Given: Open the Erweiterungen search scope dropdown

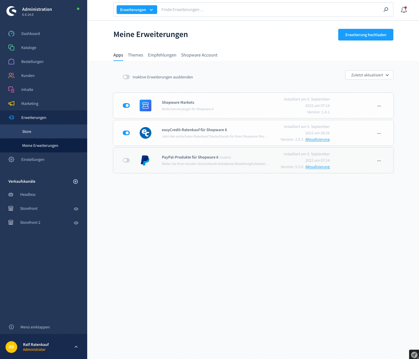Looking at the screenshot, I should click(x=137, y=10).
